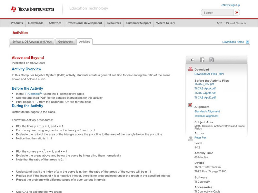Open Professional Development menu

click(x=84, y=23)
